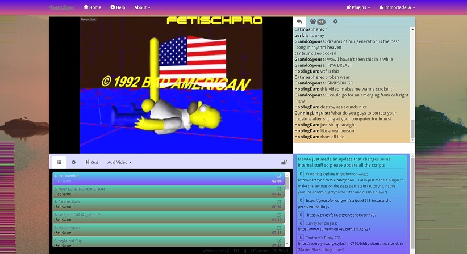Select Konis Hupen playlist video
This screenshot has width=467, height=254.
click(169, 230)
